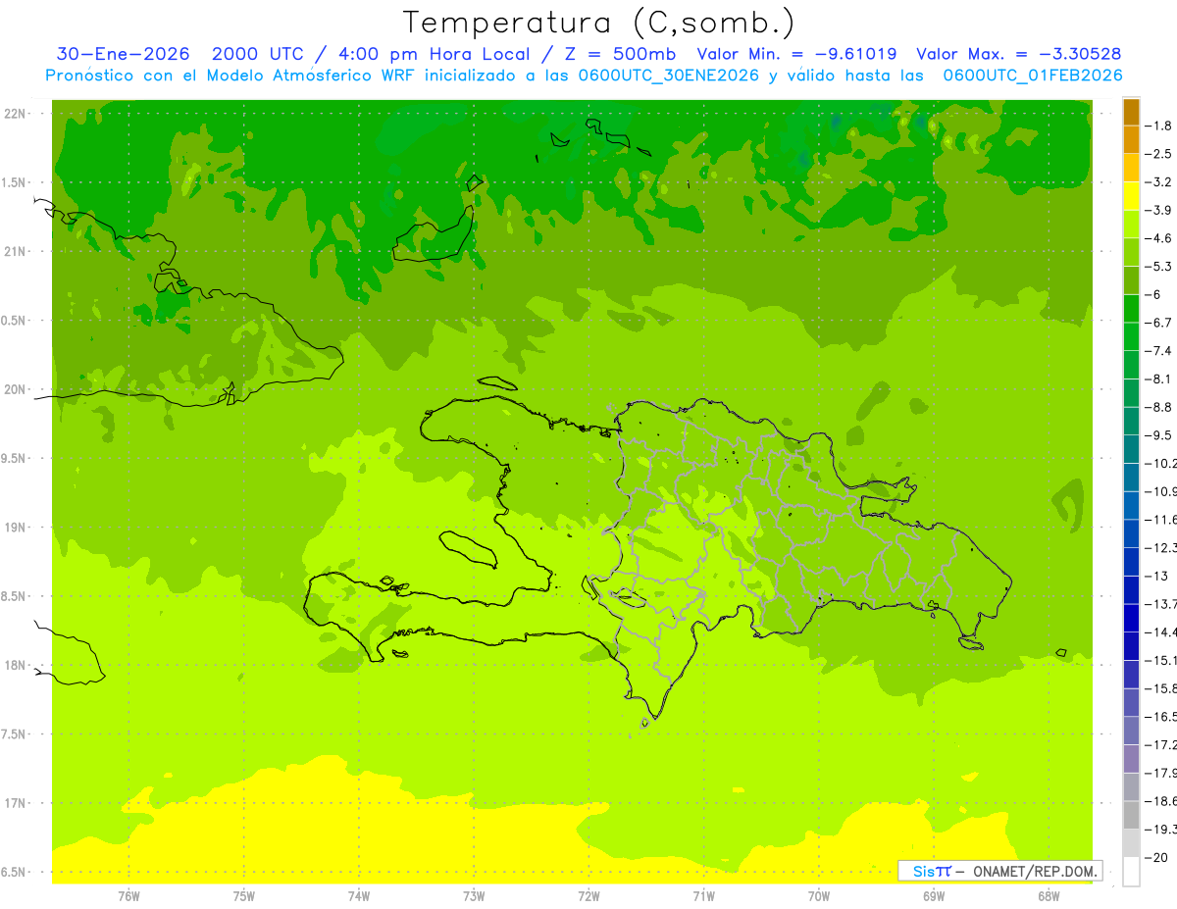Click the '-3.2' legend value
Viewport: 1177px width, 909px height.
coord(1160,182)
